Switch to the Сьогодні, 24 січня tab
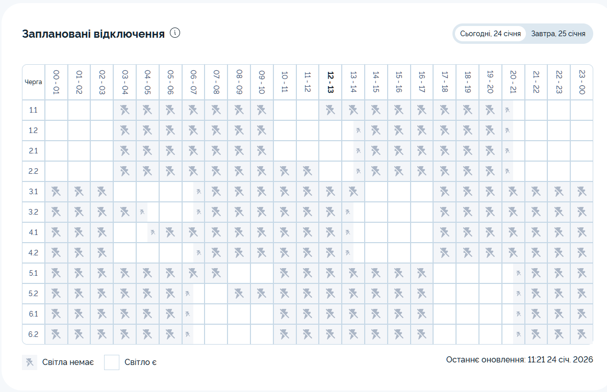 [x=490, y=34]
